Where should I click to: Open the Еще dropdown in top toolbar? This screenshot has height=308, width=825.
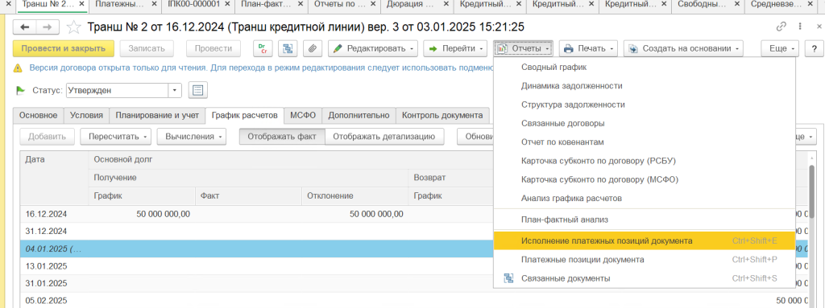pos(780,48)
